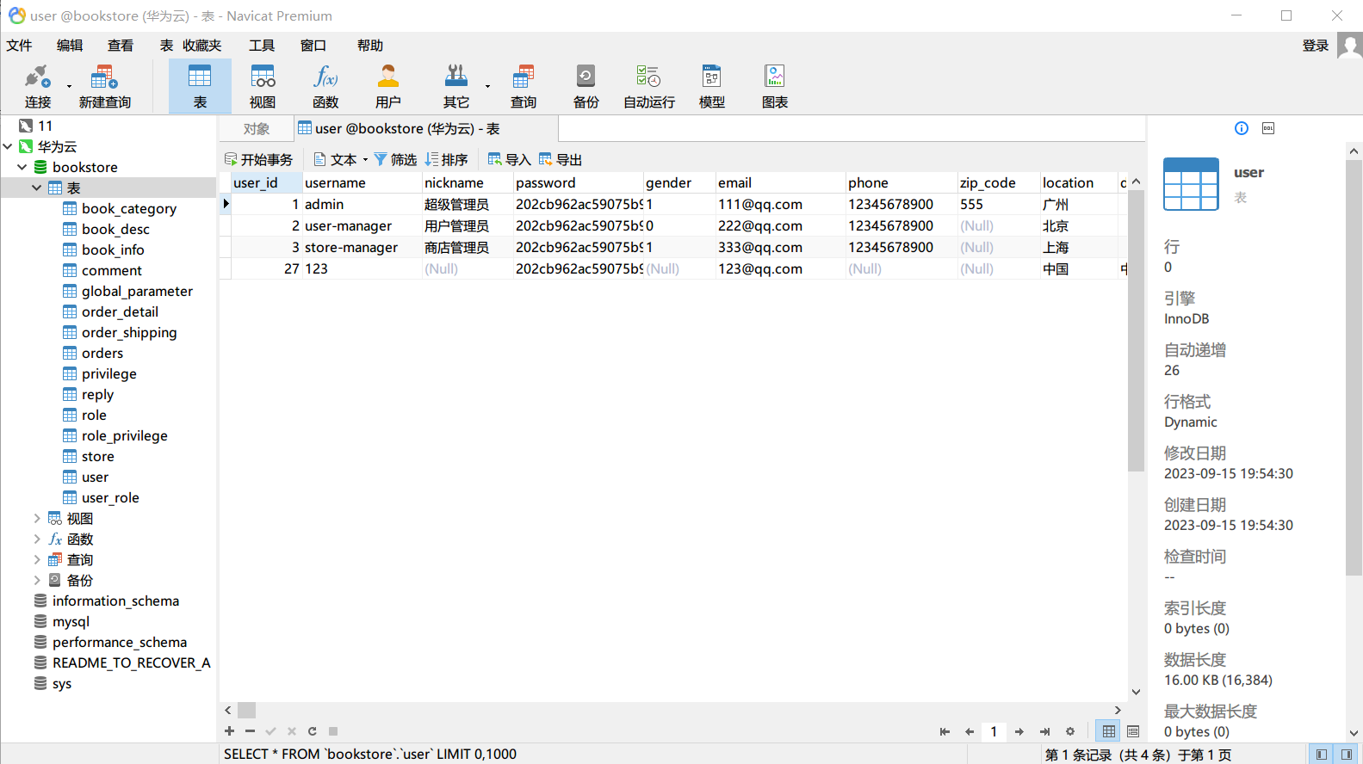Open the 文件 menu

pyautogui.click(x=19, y=46)
